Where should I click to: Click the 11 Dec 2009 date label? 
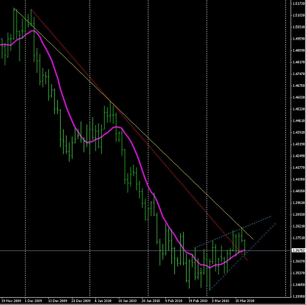point(58,301)
